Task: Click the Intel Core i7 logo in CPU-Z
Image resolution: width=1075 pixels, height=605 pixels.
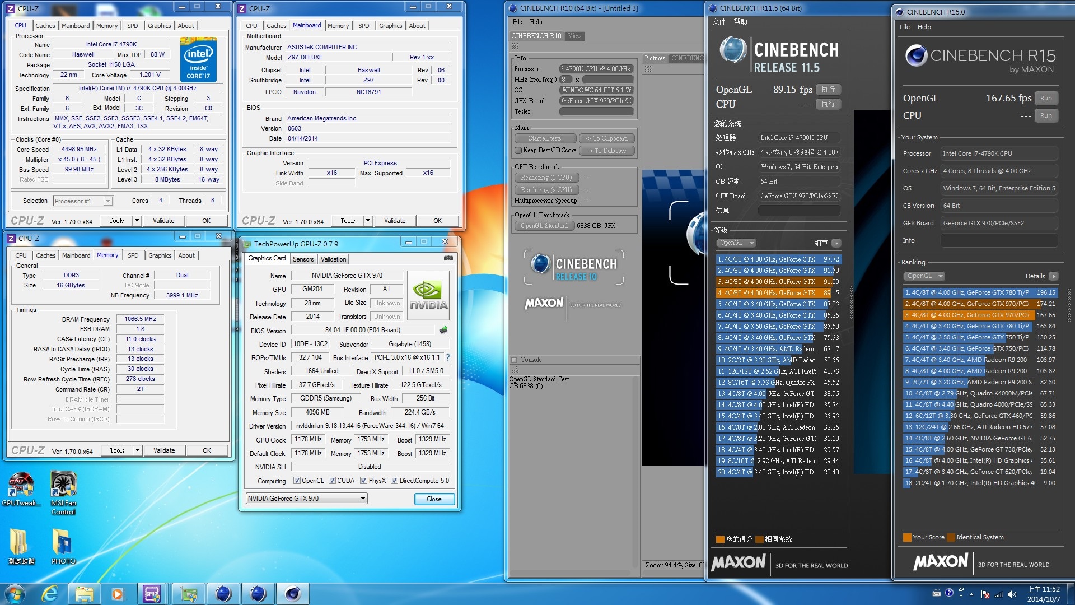Action: [x=198, y=60]
